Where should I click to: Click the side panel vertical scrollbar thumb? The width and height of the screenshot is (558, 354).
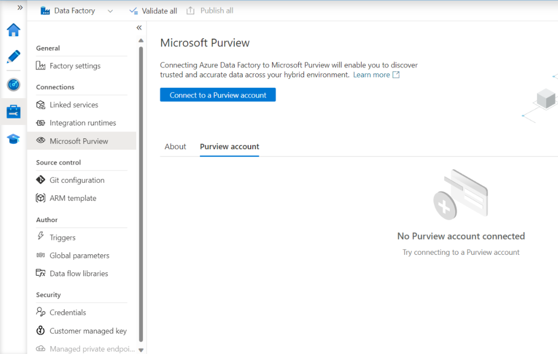pyautogui.click(x=141, y=194)
